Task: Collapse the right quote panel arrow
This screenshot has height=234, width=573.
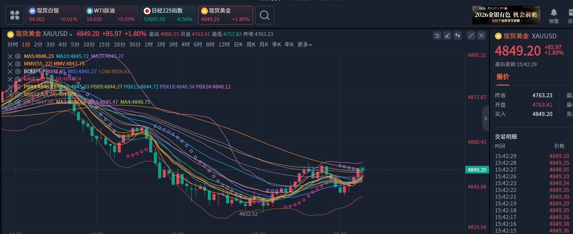Action: pos(486,118)
